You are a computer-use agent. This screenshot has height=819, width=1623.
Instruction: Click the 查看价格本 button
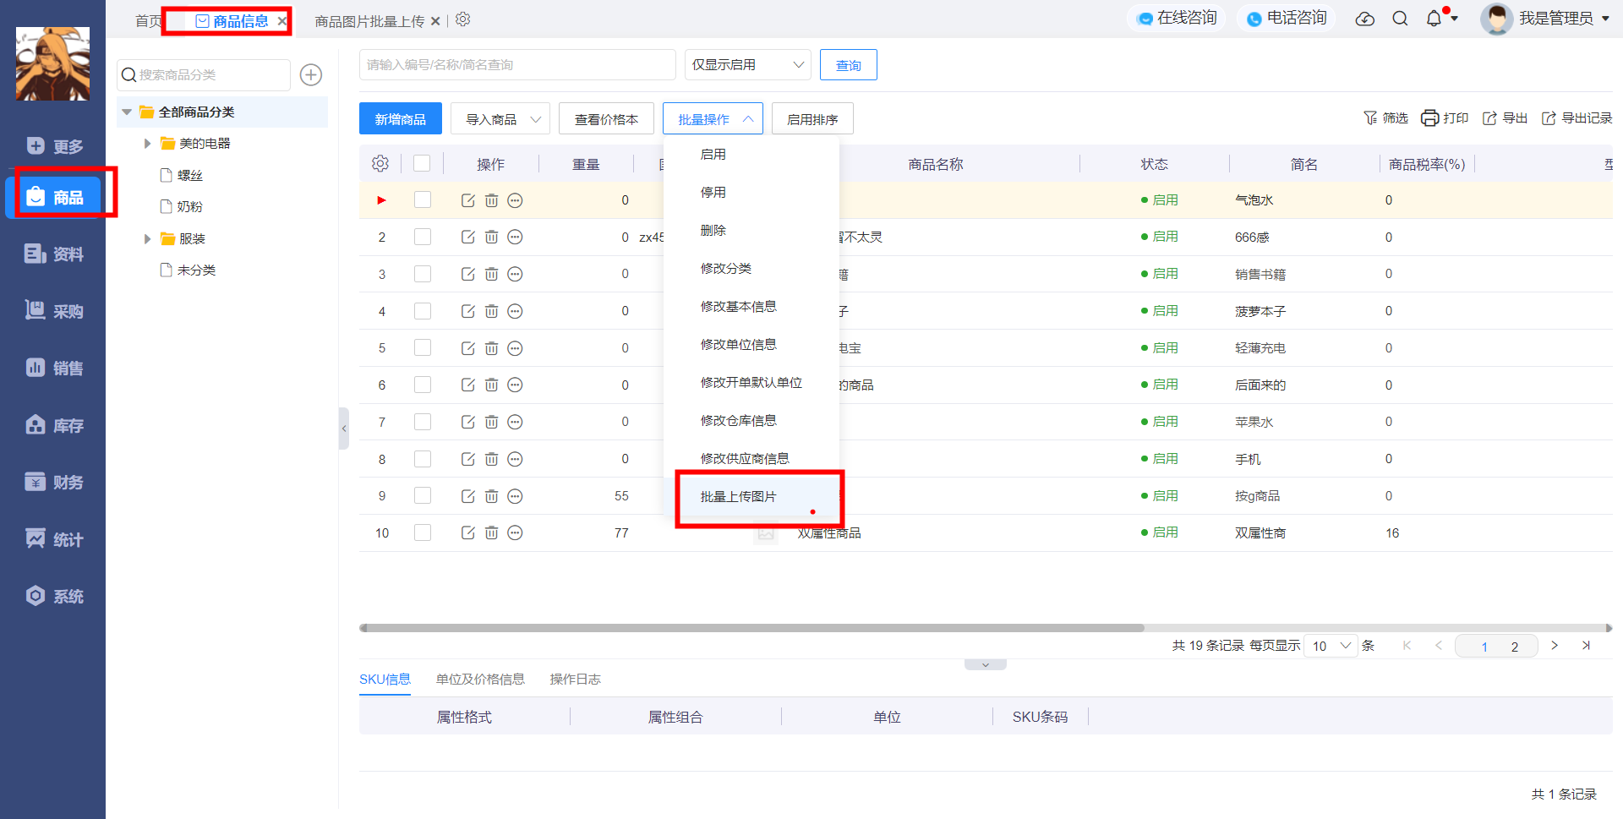point(606,119)
